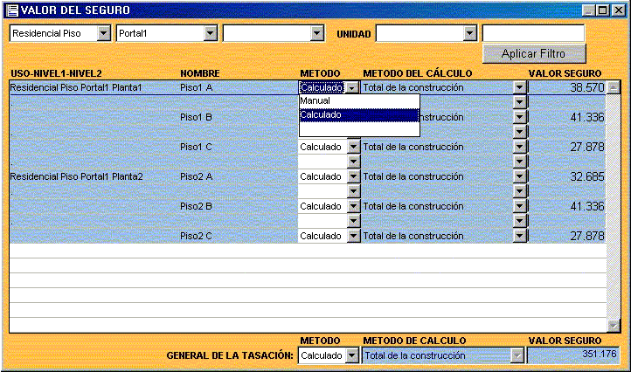Open Piso1 B calculation method dropdown
This screenshot has width=631, height=372.
pyautogui.click(x=519, y=117)
